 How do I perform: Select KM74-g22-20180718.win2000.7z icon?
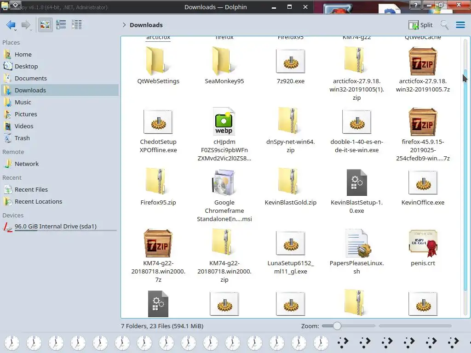[158, 243]
